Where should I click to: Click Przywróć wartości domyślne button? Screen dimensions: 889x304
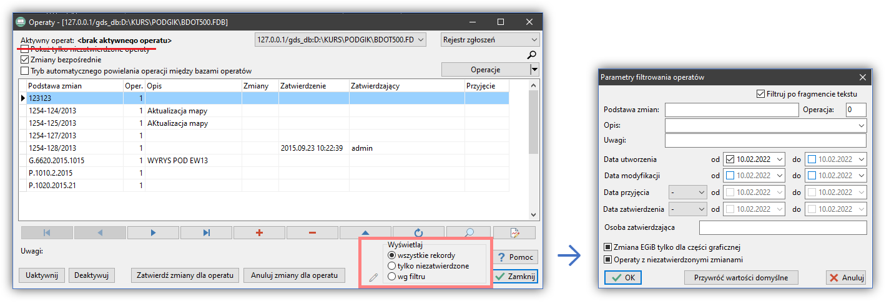[742, 278]
